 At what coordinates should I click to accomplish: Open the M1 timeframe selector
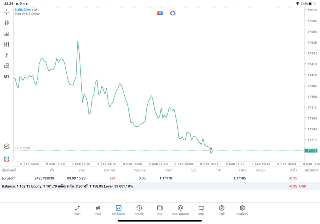pyautogui.click(x=7, y=77)
